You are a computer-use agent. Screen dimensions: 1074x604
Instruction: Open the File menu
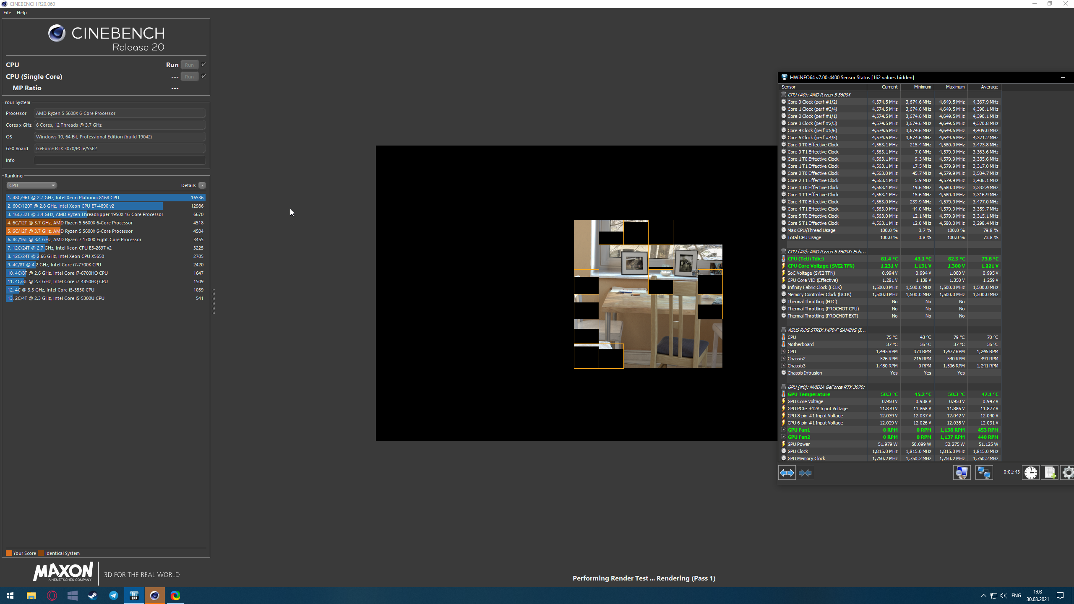click(7, 13)
